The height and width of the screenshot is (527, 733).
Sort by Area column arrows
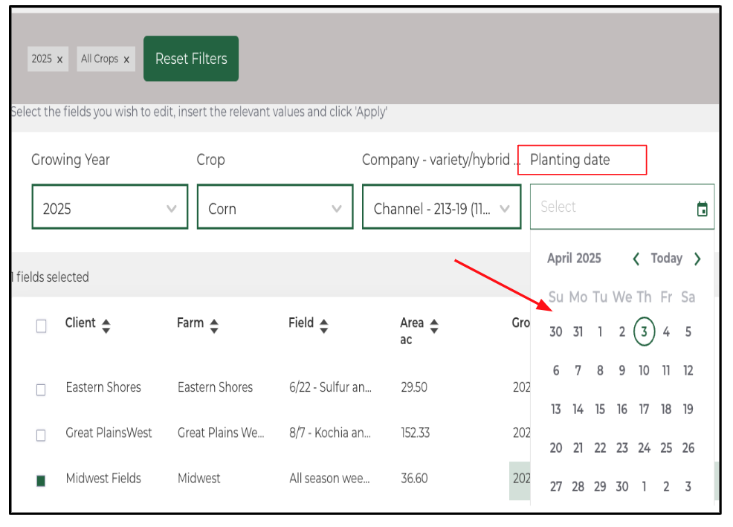click(x=434, y=326)
